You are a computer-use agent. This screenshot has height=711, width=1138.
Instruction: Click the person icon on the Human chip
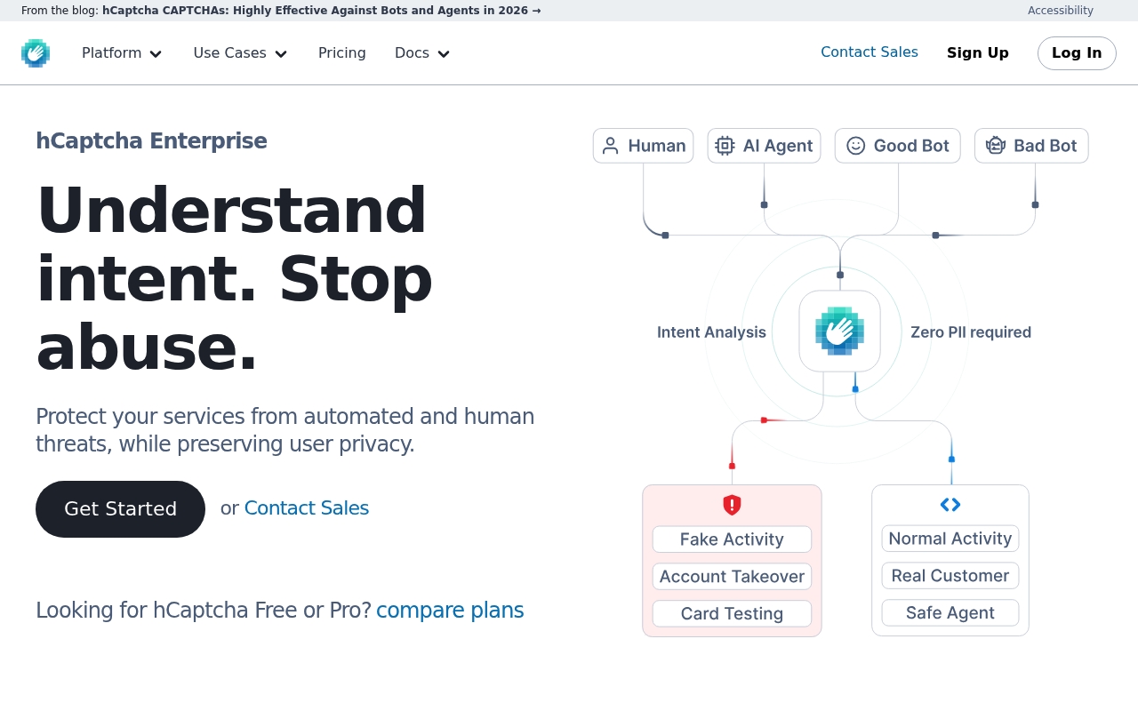click(x=610, y=146)
